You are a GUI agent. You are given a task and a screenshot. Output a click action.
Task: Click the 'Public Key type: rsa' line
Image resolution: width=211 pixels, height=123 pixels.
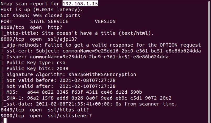[x=36, y=63]
